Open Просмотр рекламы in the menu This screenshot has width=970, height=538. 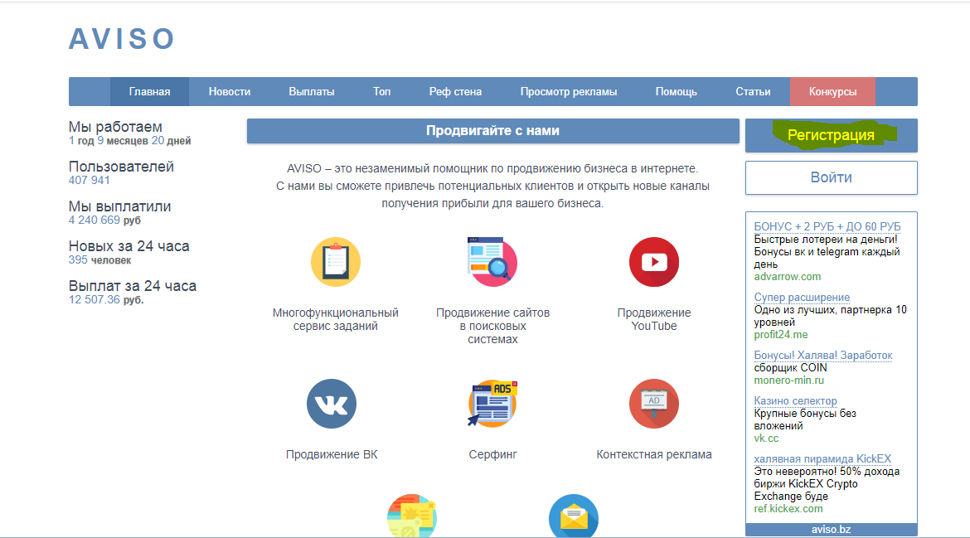(x=569, y=91)
